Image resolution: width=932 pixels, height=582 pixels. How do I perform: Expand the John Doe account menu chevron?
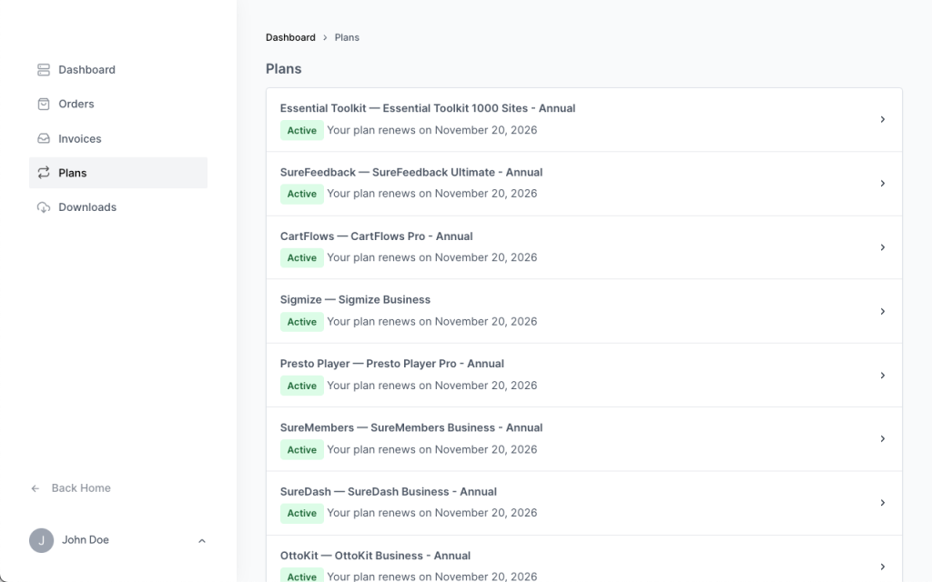(202, 541)
